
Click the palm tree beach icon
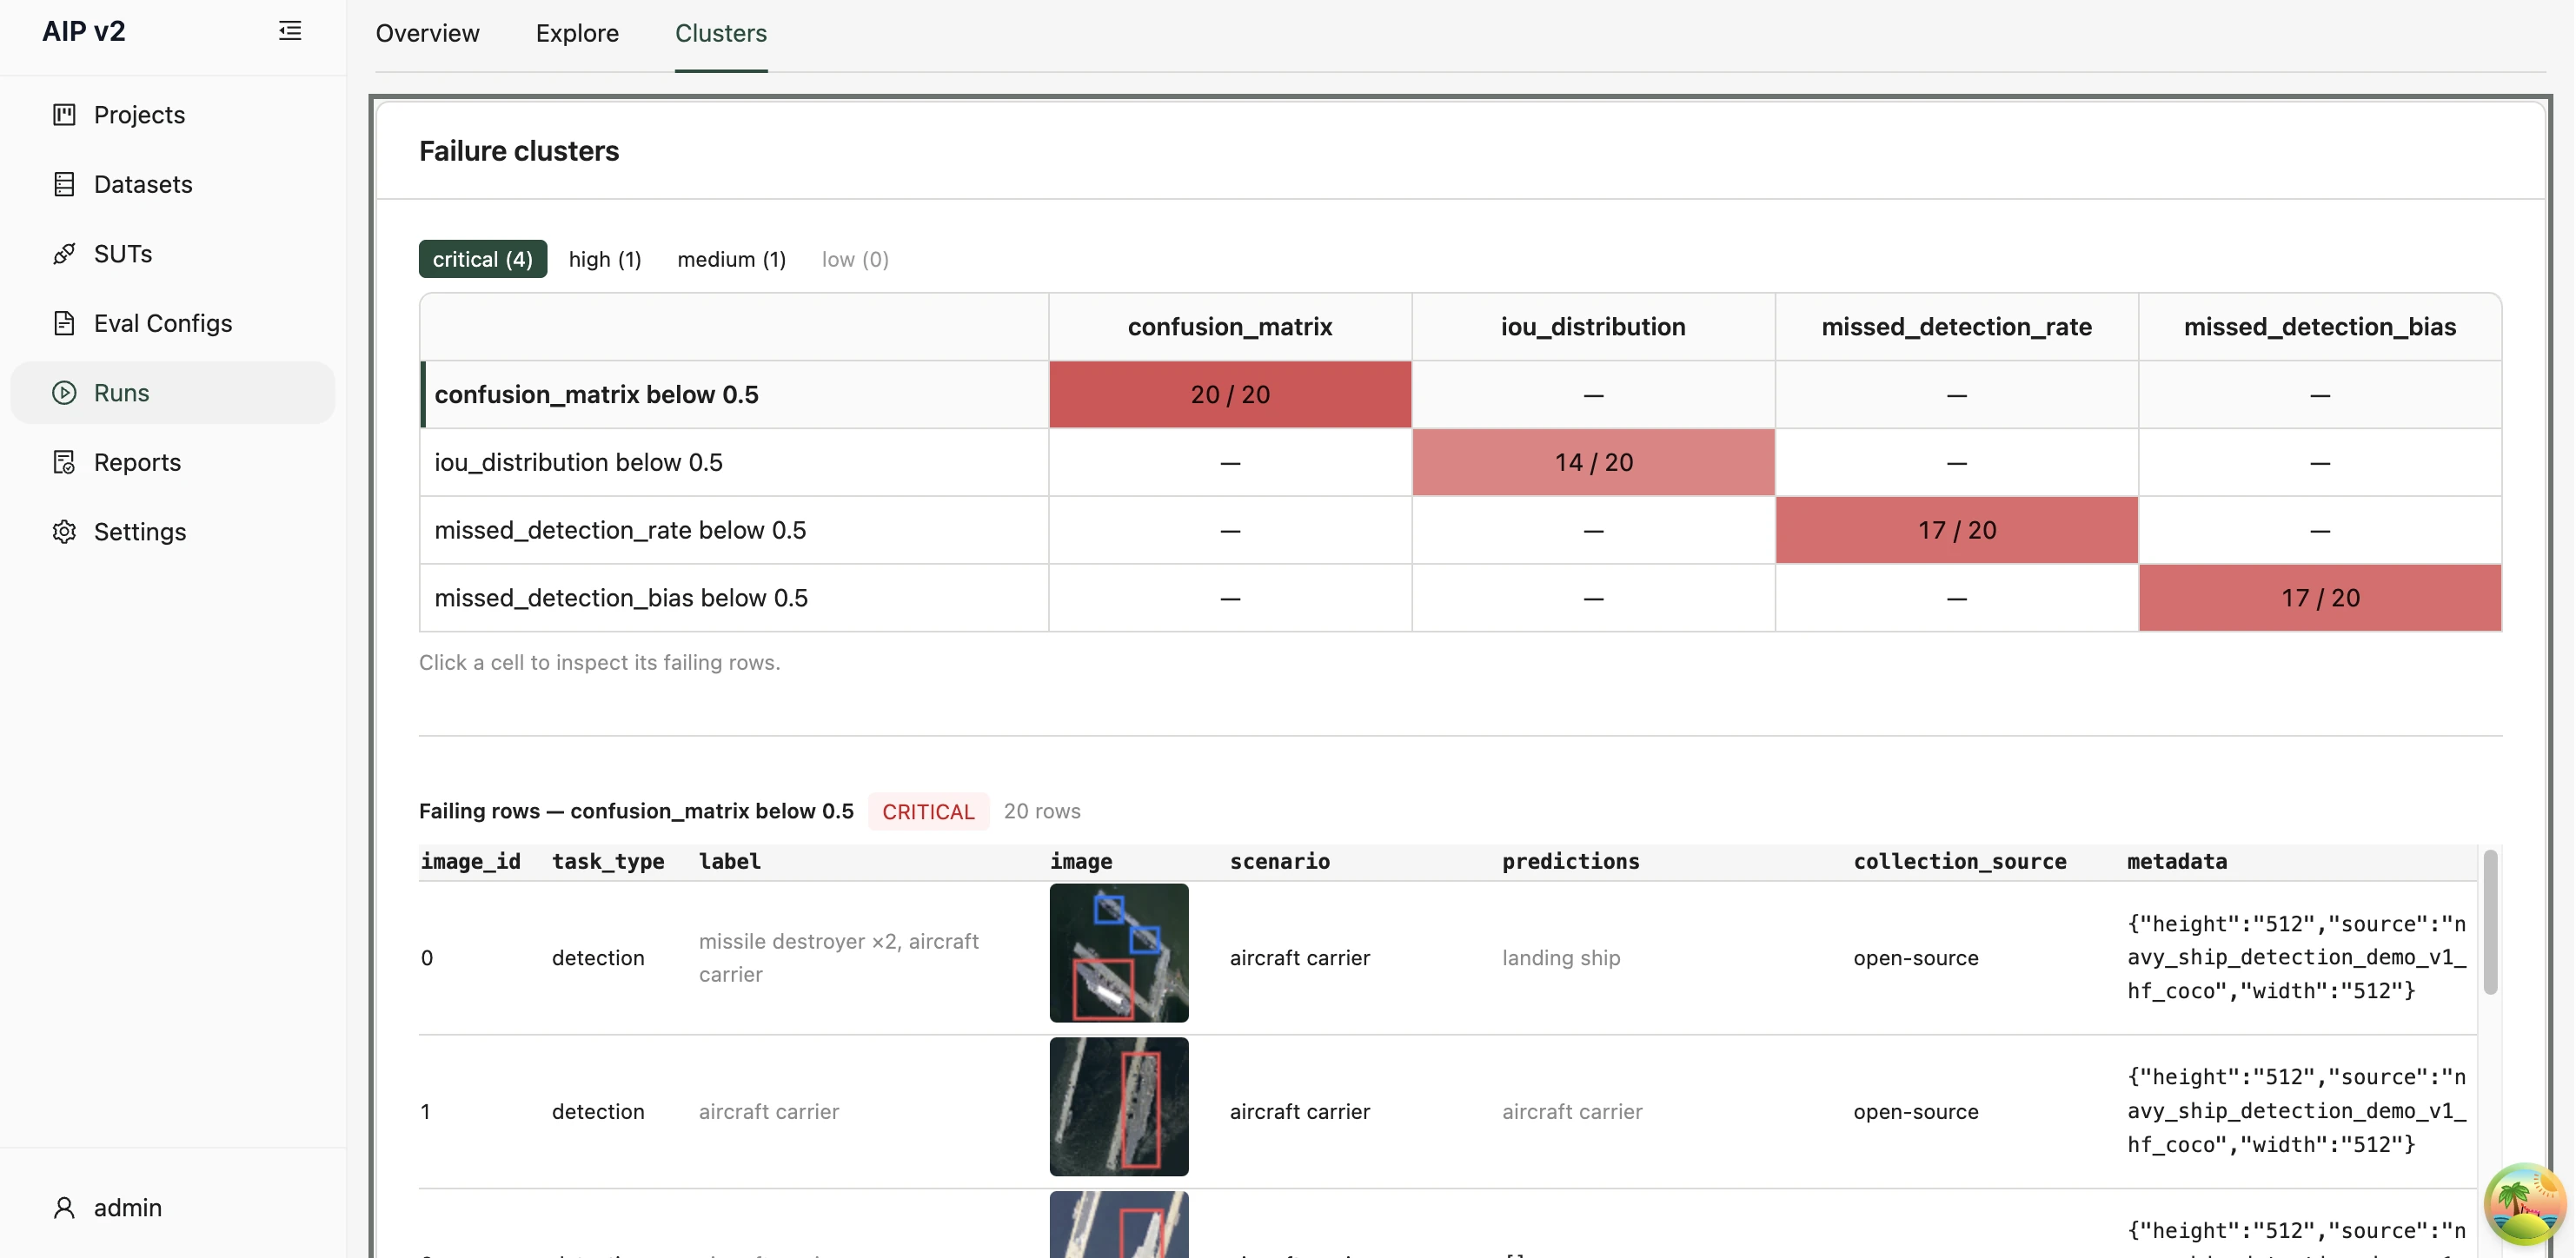click(2524, 1204)
